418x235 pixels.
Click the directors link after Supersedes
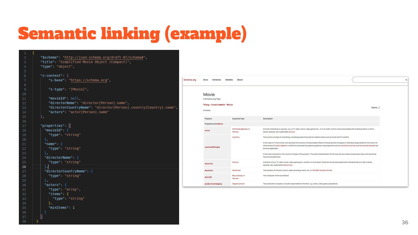[x=288, y=165]
